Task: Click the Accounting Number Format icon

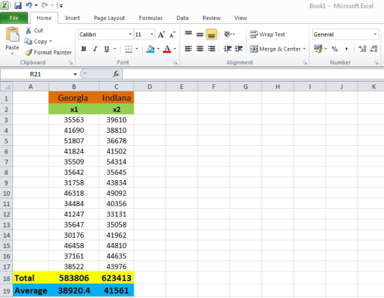Action: 318,49
